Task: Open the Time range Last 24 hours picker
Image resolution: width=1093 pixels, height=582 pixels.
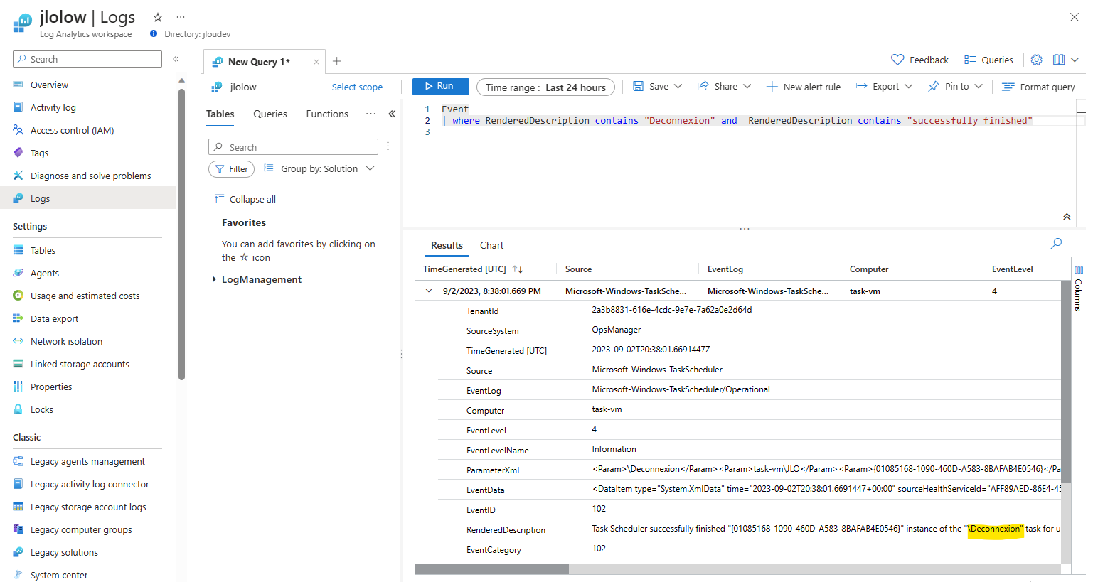Action: click(x=545, y=87)
